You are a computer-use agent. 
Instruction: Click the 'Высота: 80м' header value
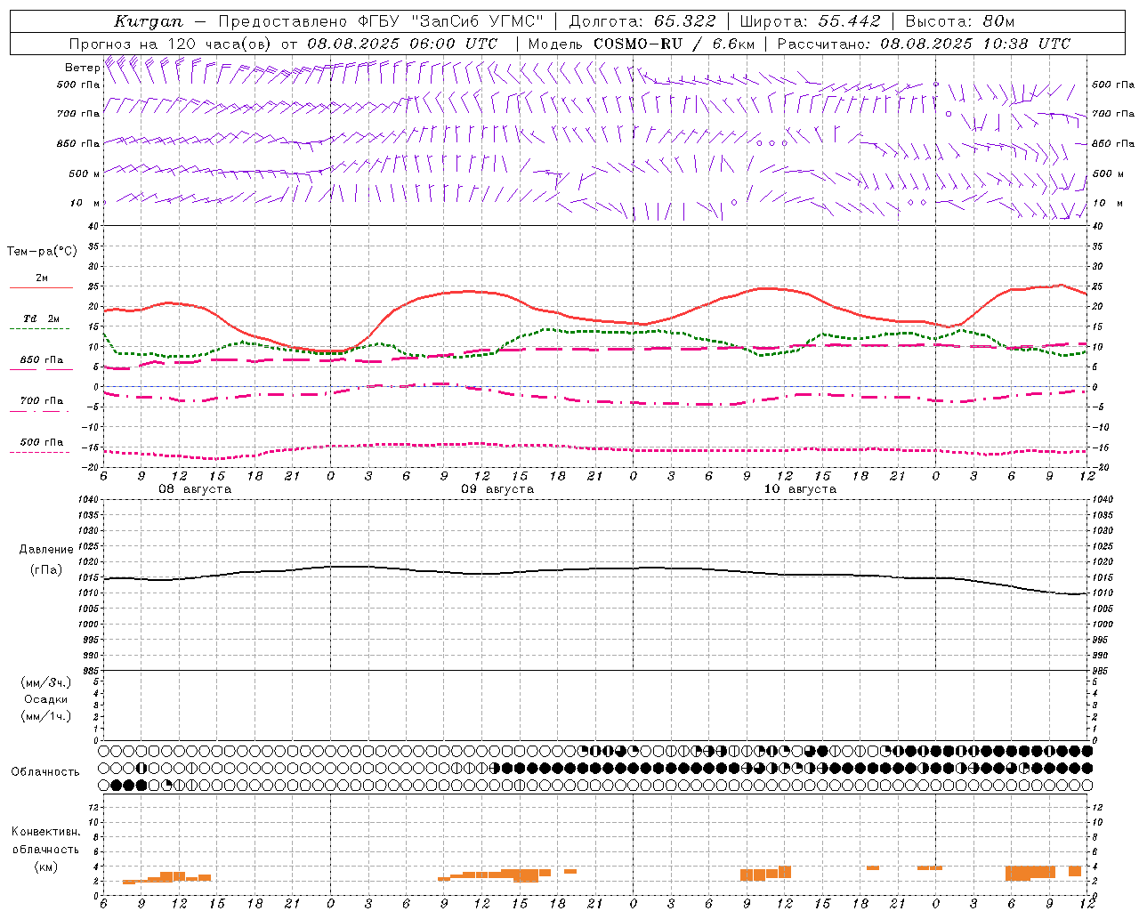960,21
